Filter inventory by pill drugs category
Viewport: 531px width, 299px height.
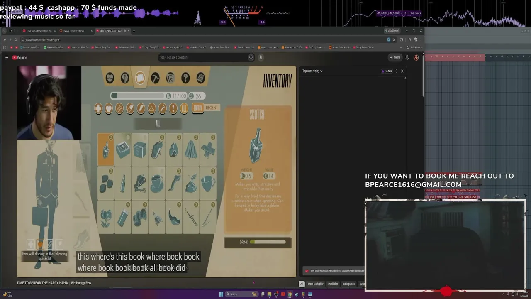(130, 109)
